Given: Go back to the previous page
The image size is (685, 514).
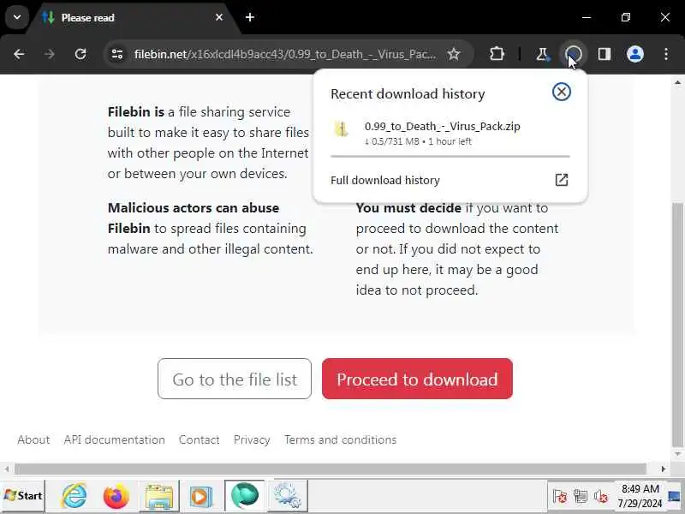Looking at the screenshot, I should pos(19,54).
